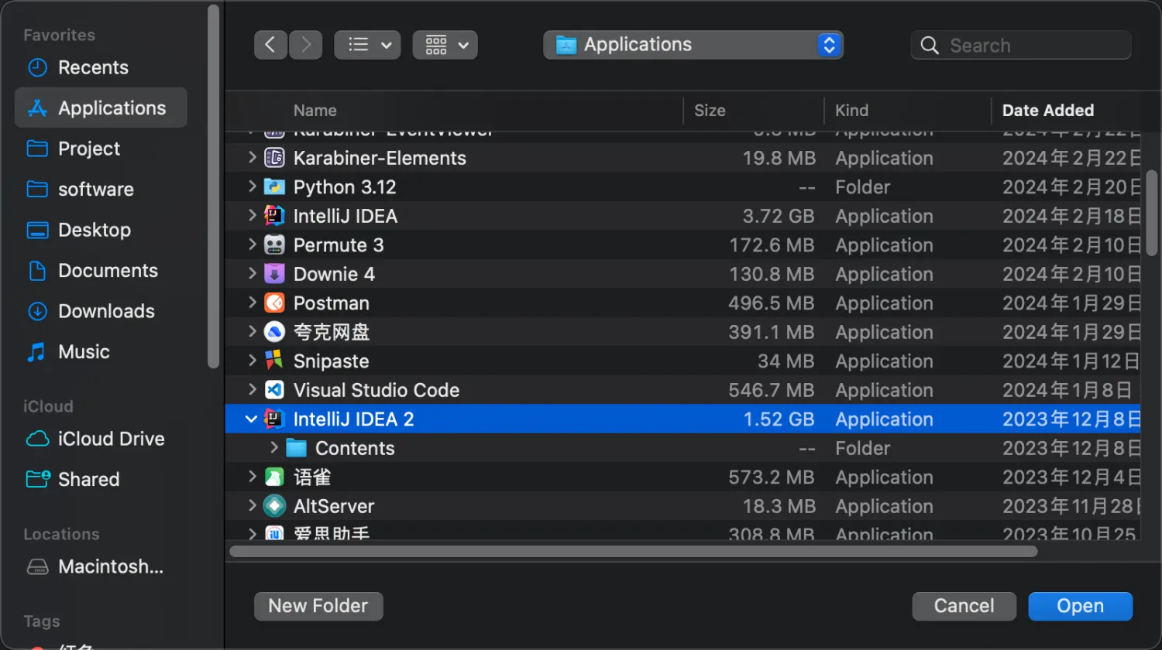Viewport: 1162px width, 650px height.
Task: Select the Contents folder icon
Action: pos(296,448)
